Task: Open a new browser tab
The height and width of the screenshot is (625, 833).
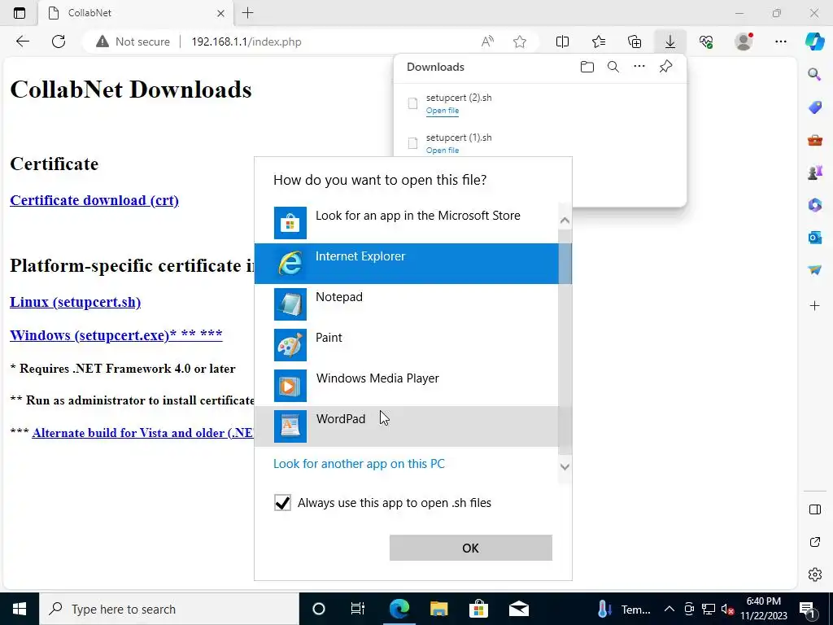Action: pyautogui.click(x=247, y=13)
